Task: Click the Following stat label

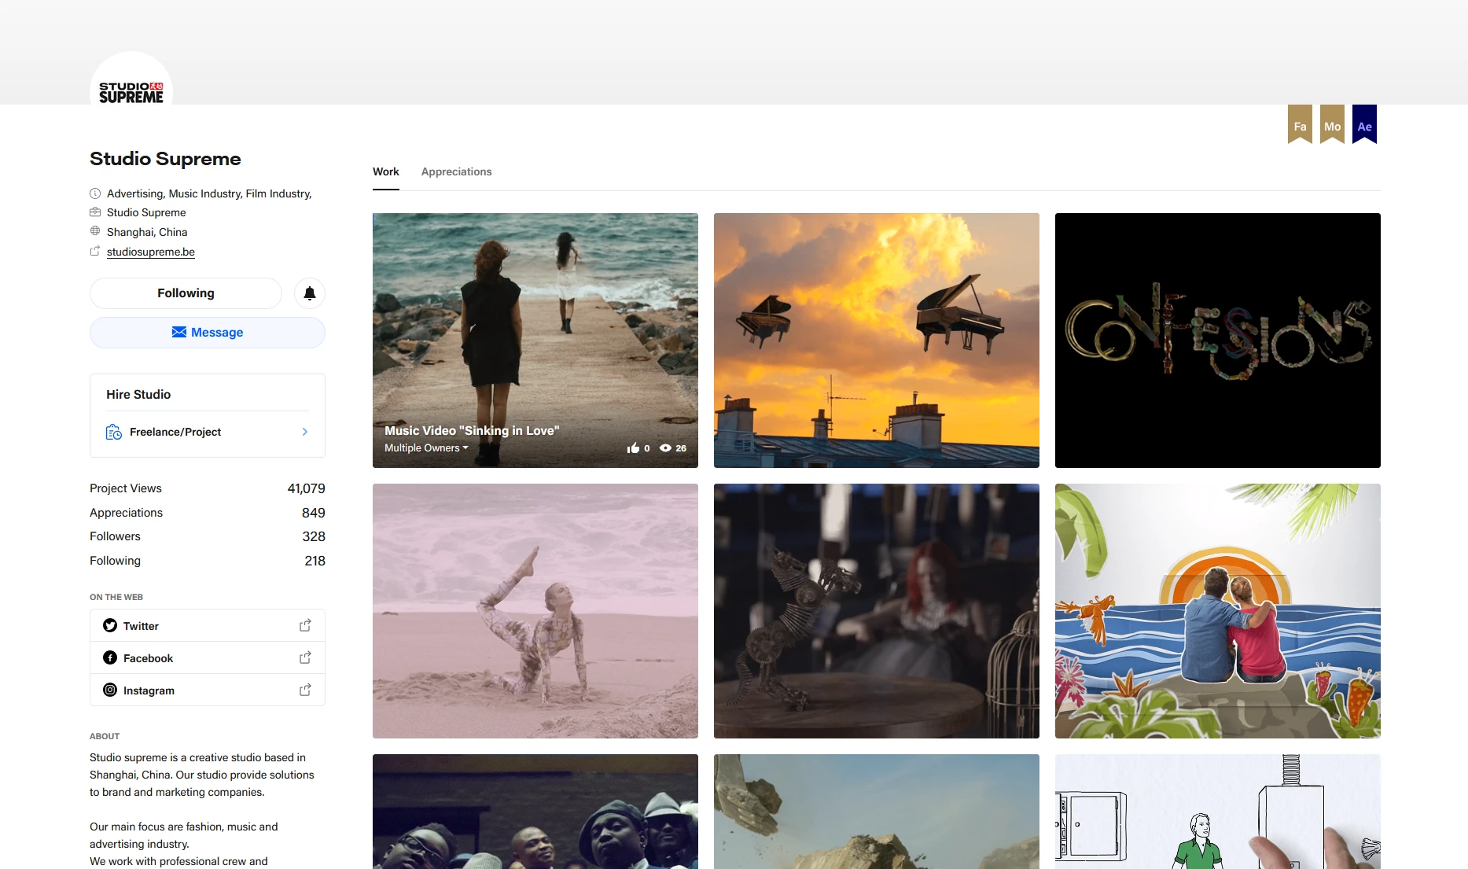Action: click(115, 561)
